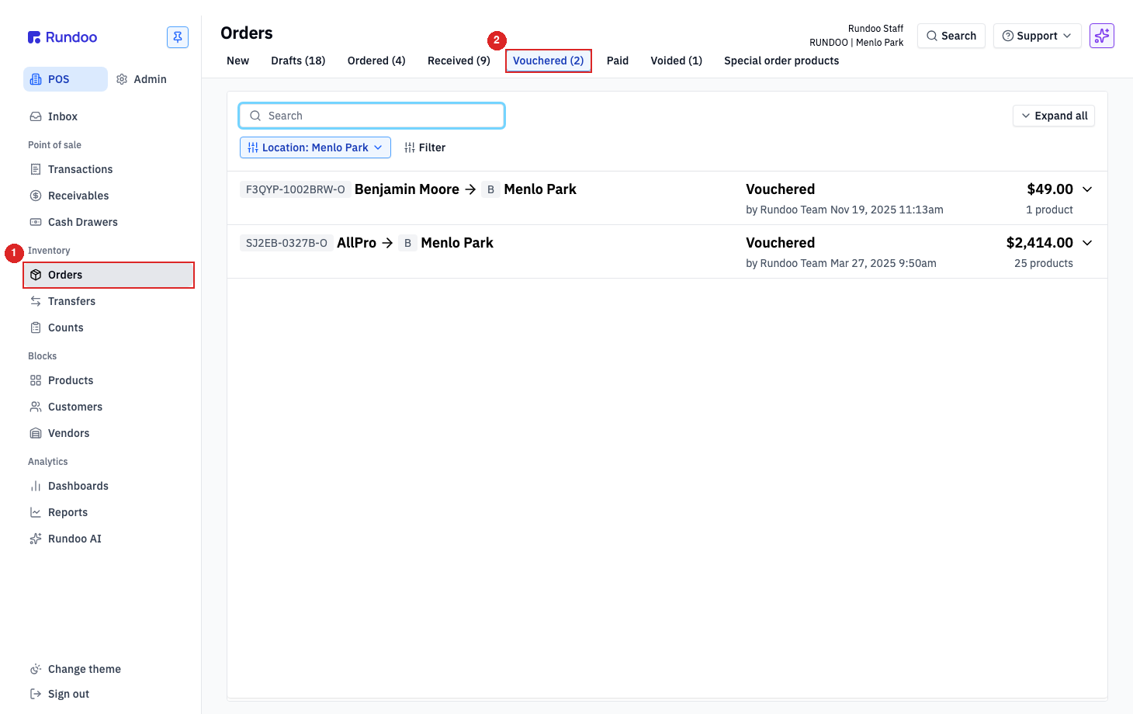1133x714 pixels.
Task: Select the Vouchered (2) tab
Action: (x=549, y=61)
